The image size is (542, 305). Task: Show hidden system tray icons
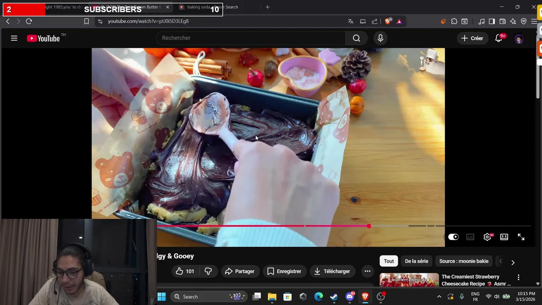coord(439,297)
